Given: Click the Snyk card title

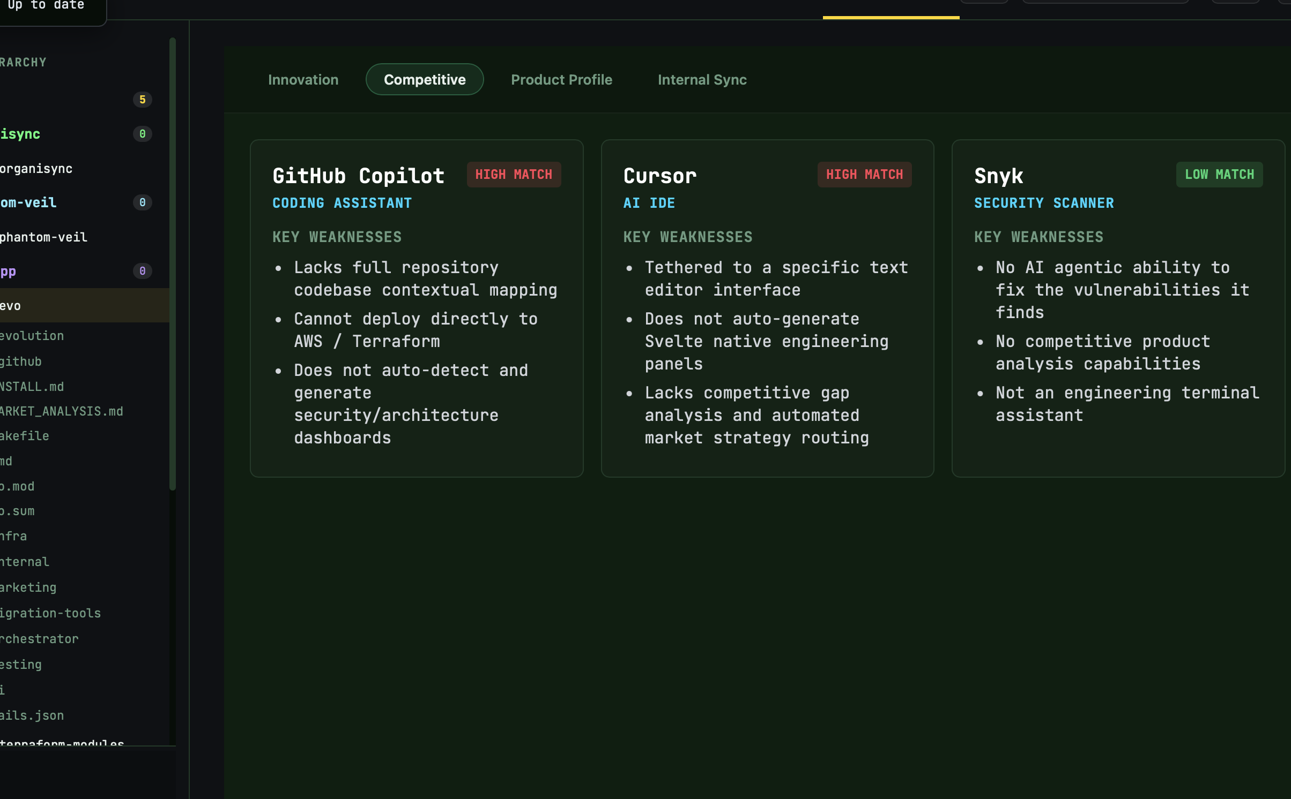Looking at the screenshot, I should [x=998, y=176].
